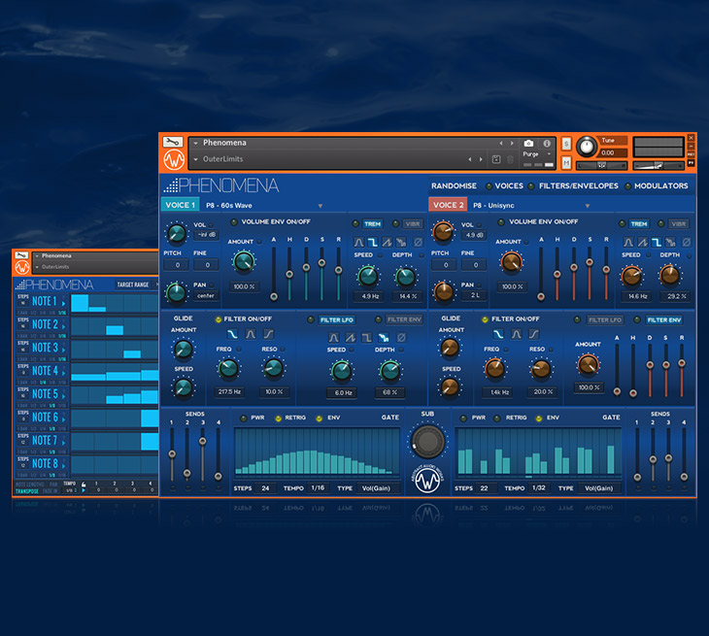This screenshot has height=636, width=709.
Task: Choose high-pass filter type for Voice 1
Action: click(269, 334)
